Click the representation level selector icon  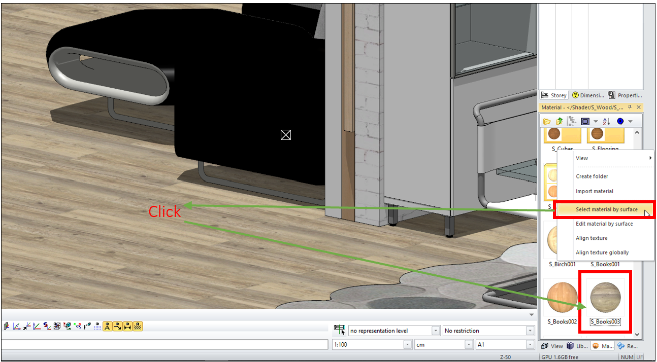(x=339, y=331)
